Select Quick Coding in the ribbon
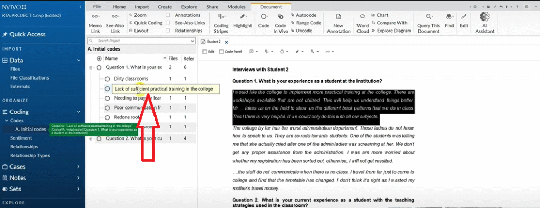Image resolution: width=540 pixels, height=208 pixels. pos(146,23)
